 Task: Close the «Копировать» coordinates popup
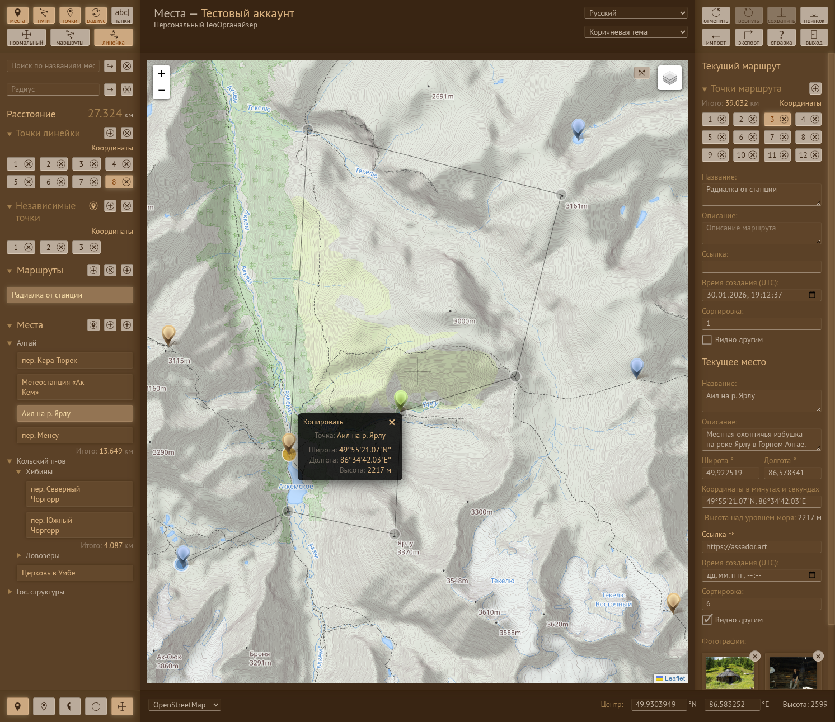pos(392,422)
